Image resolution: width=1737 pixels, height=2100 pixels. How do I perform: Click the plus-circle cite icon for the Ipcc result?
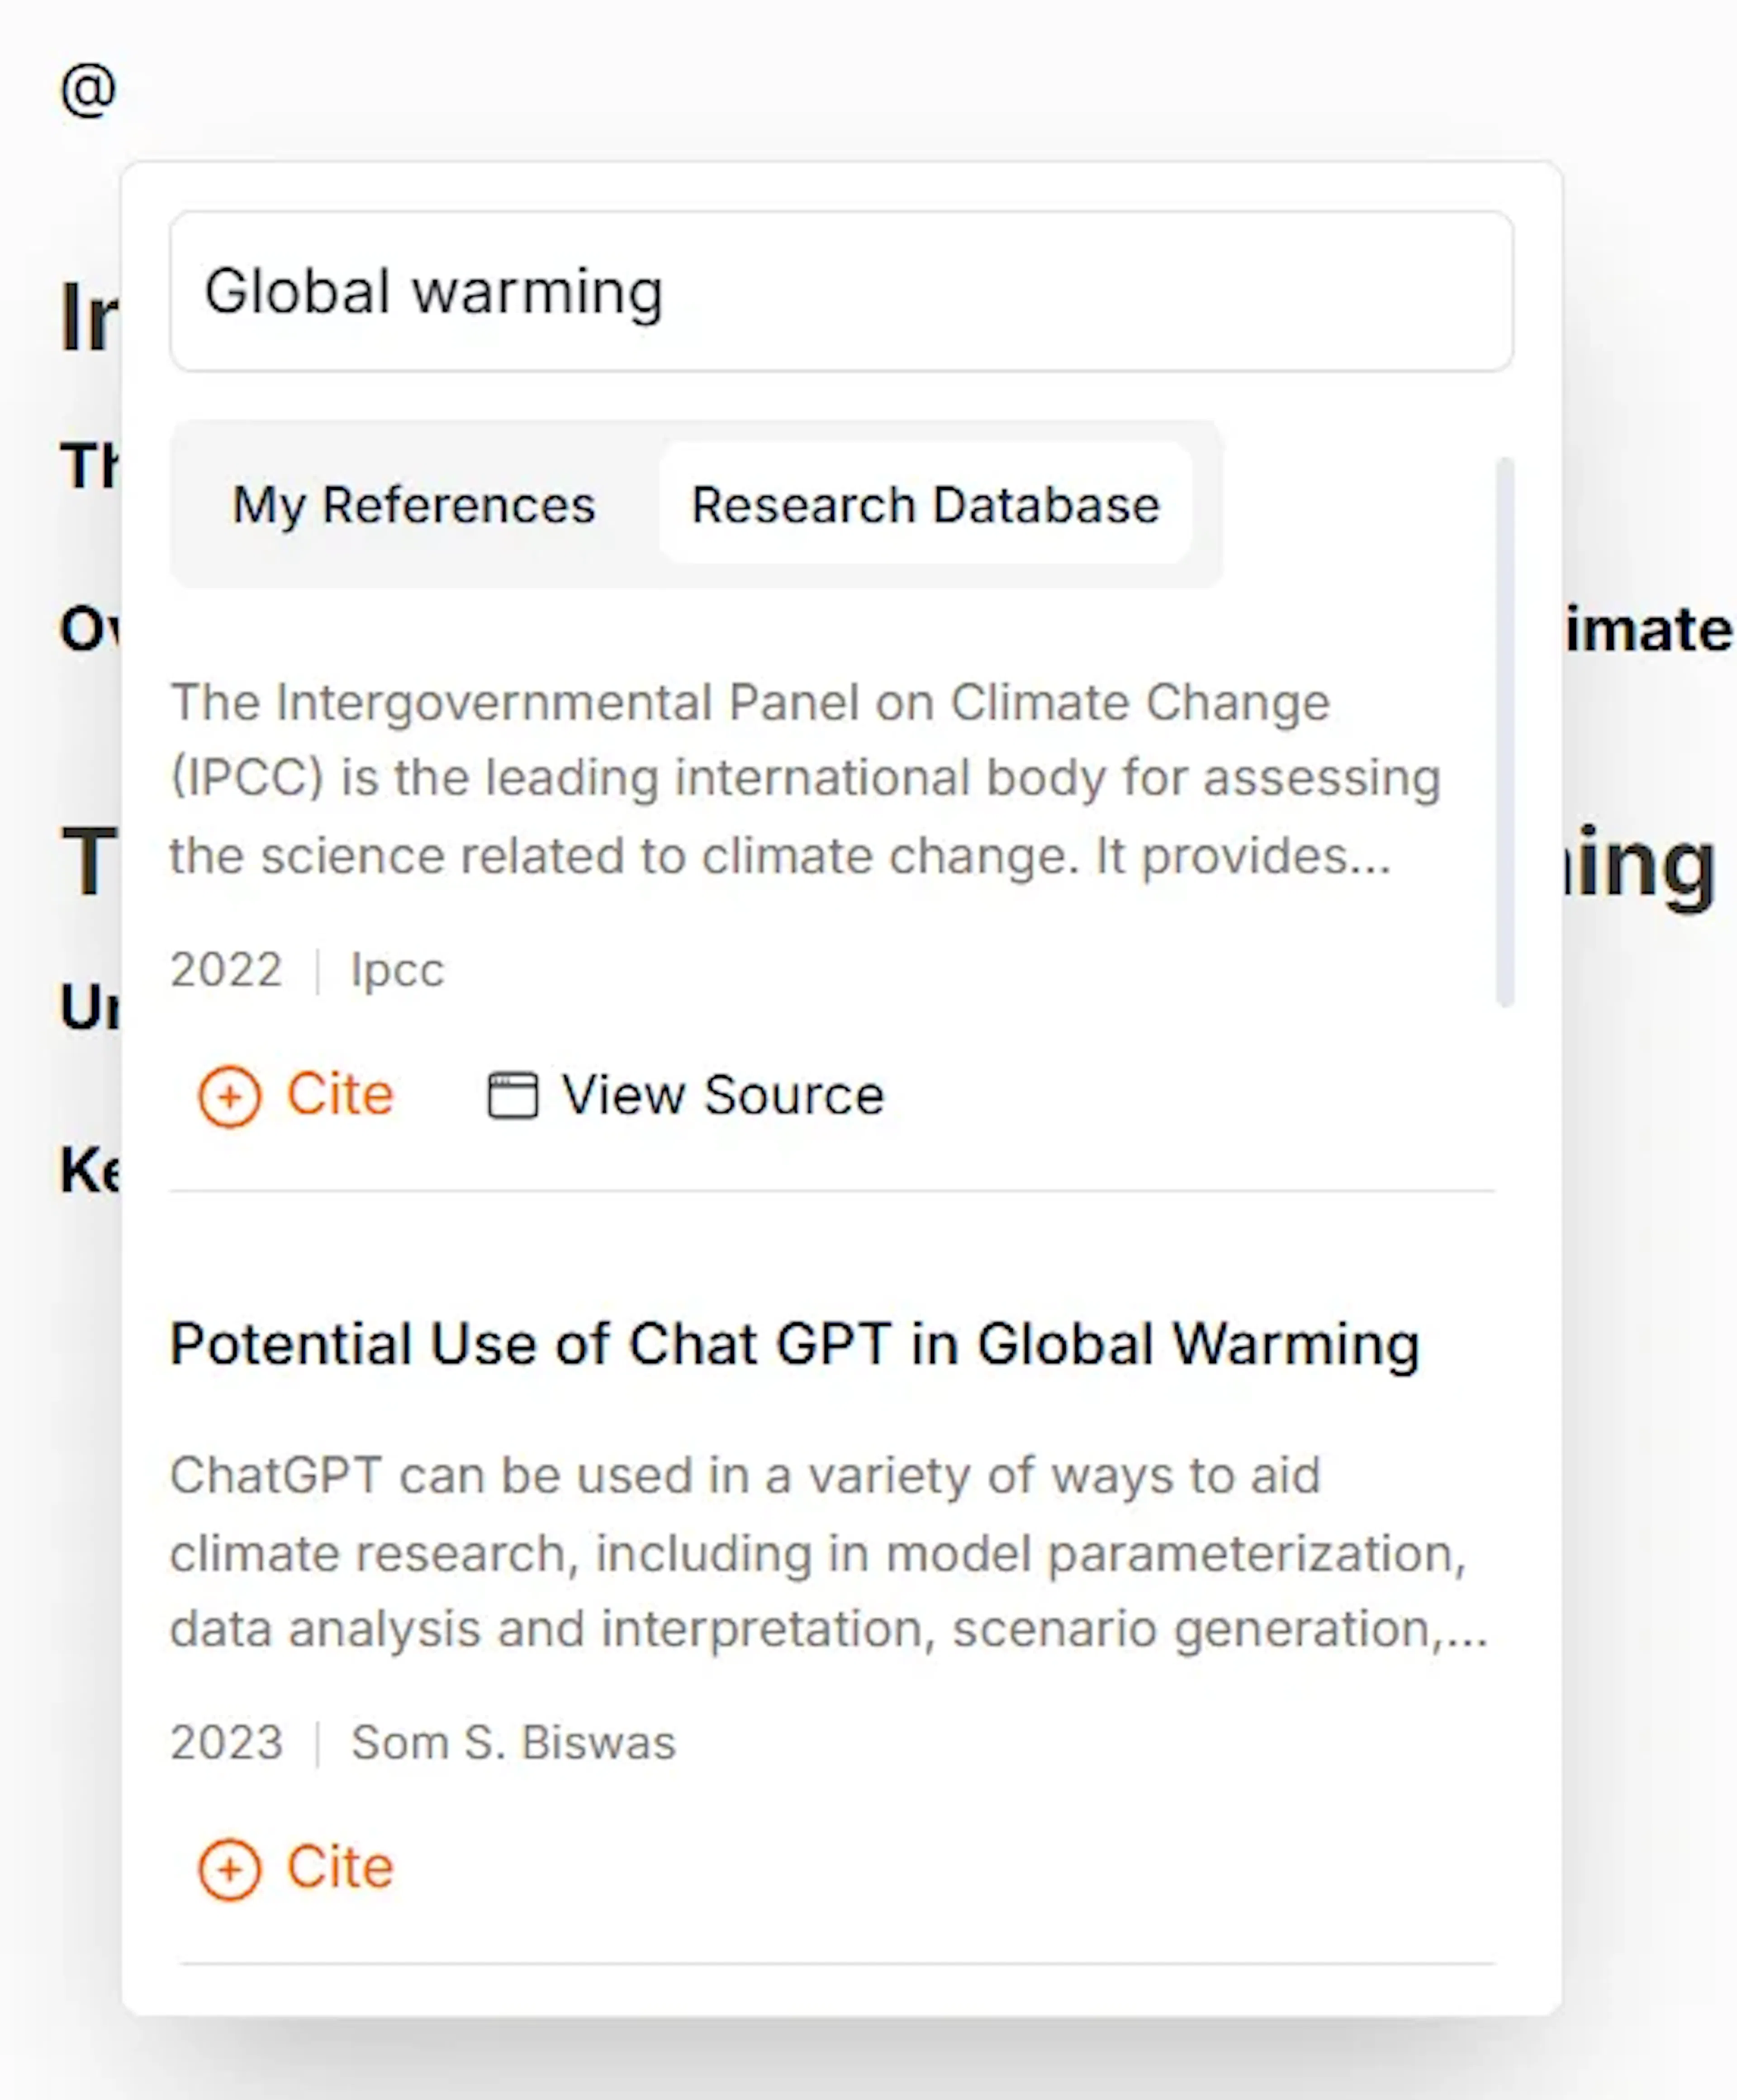click(x=229, y=1096)
